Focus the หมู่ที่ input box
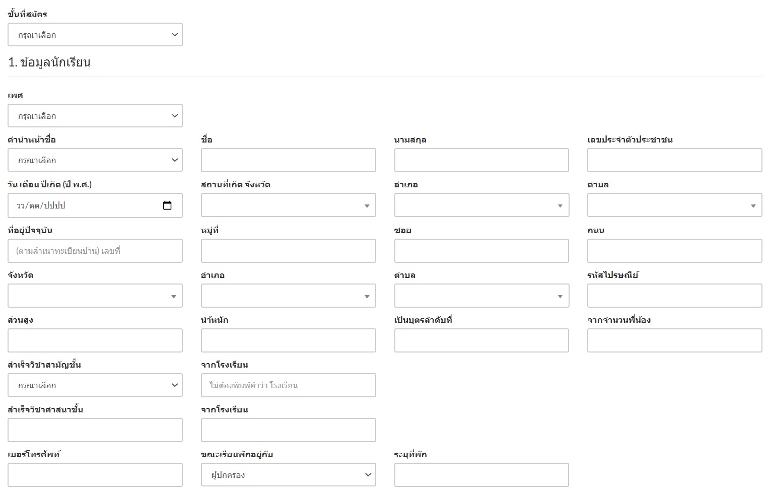 pyautogui.click(x=289, y=251)
